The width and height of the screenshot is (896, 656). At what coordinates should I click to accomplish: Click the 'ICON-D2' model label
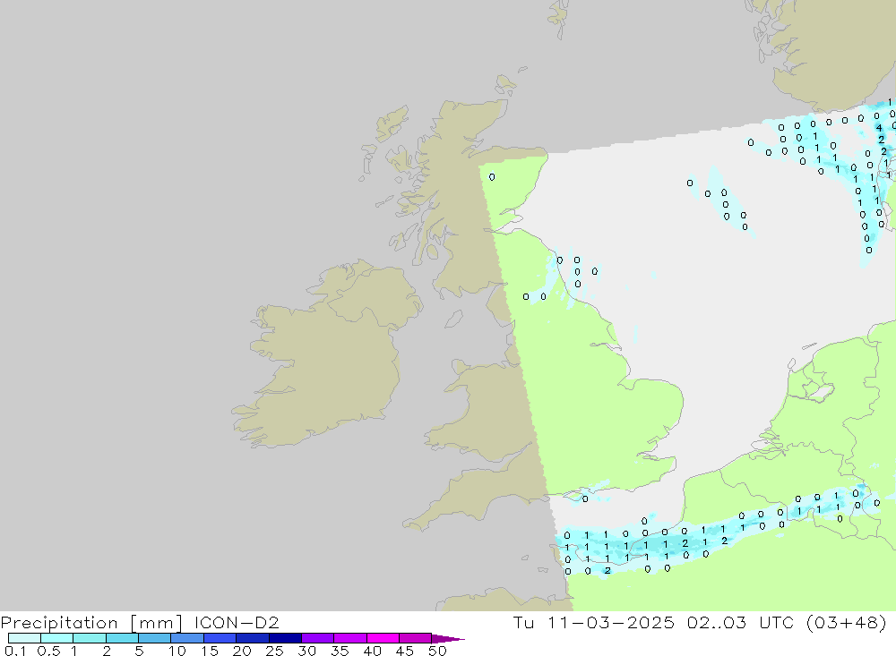tap(237, 622)
